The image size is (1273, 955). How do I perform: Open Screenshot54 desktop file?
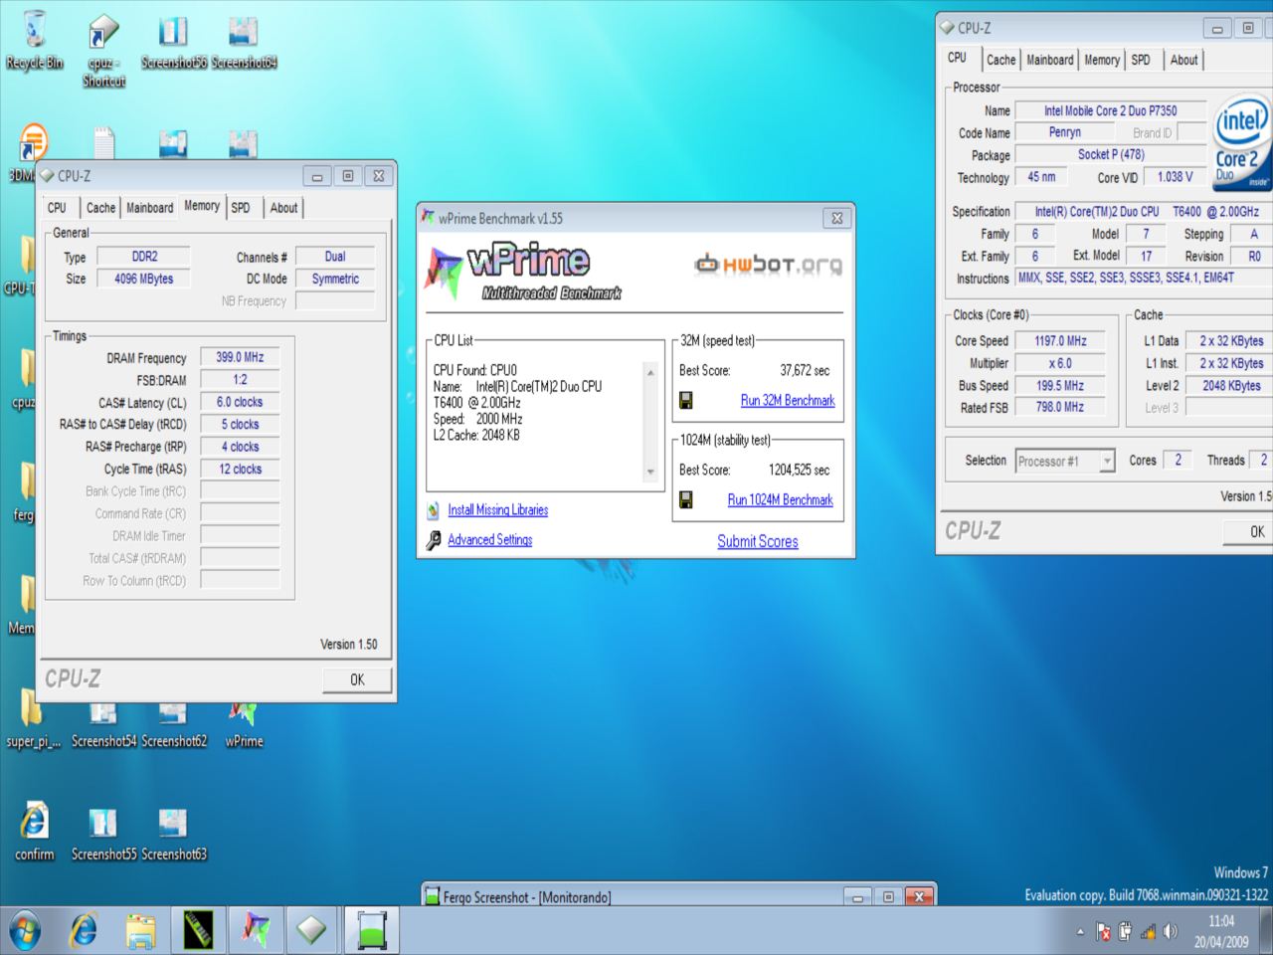[x=103, y=726]
